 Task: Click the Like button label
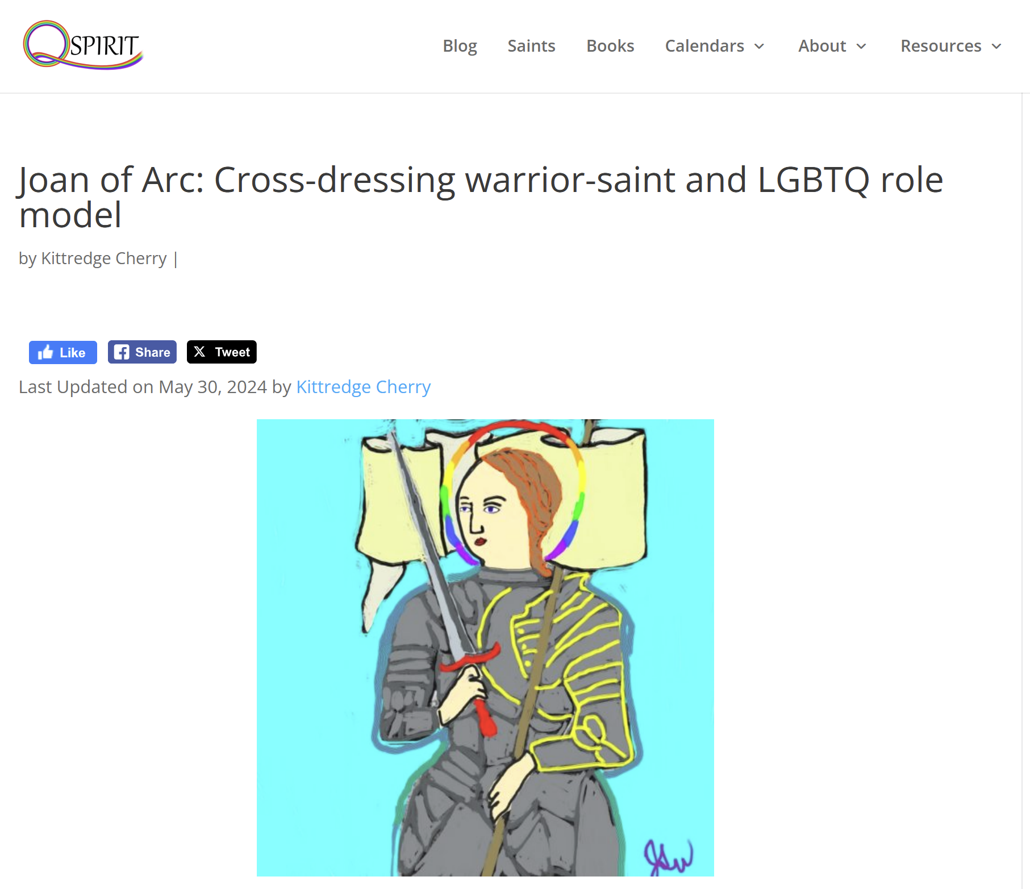73,353
